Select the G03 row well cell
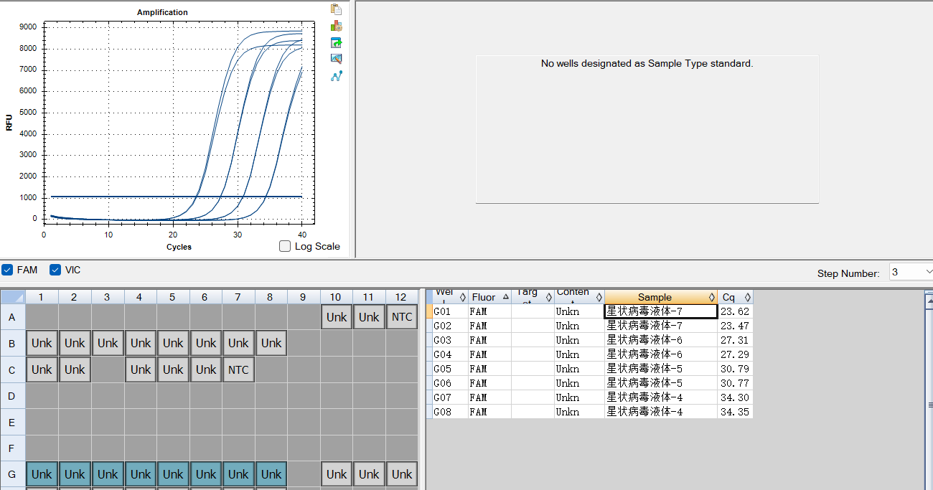This screenshot has width=933, height=490. (x=451, y=340)
